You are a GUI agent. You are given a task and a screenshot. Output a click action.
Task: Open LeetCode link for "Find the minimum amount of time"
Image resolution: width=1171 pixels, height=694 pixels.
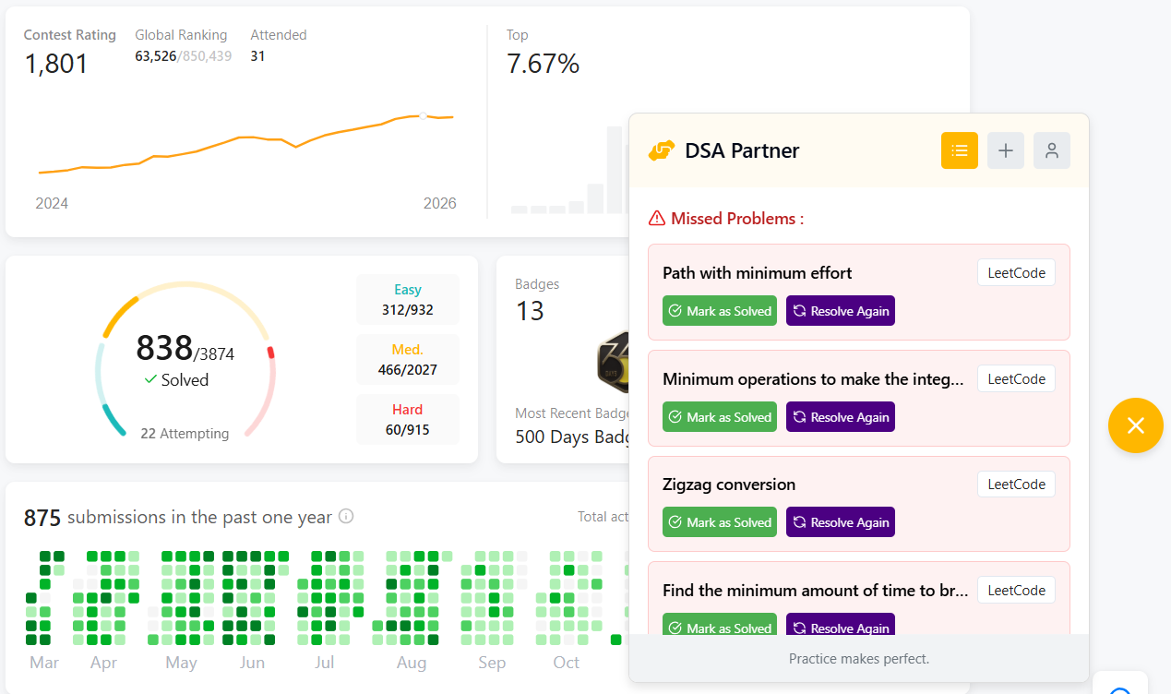pos(1016,591)
